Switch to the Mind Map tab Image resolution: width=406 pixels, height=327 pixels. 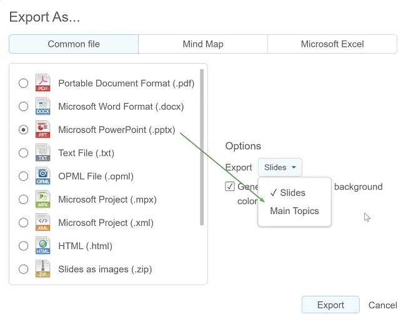pyautogui.click(x=203, y=44)
